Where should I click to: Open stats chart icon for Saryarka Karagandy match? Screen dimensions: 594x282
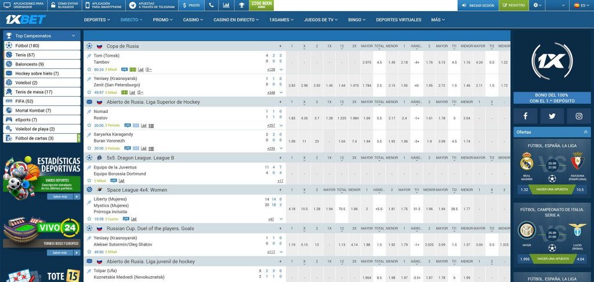[144, 149]
